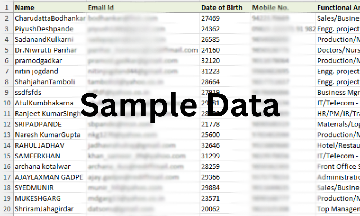Click the Date of Birth header cell

pos(225,8)
